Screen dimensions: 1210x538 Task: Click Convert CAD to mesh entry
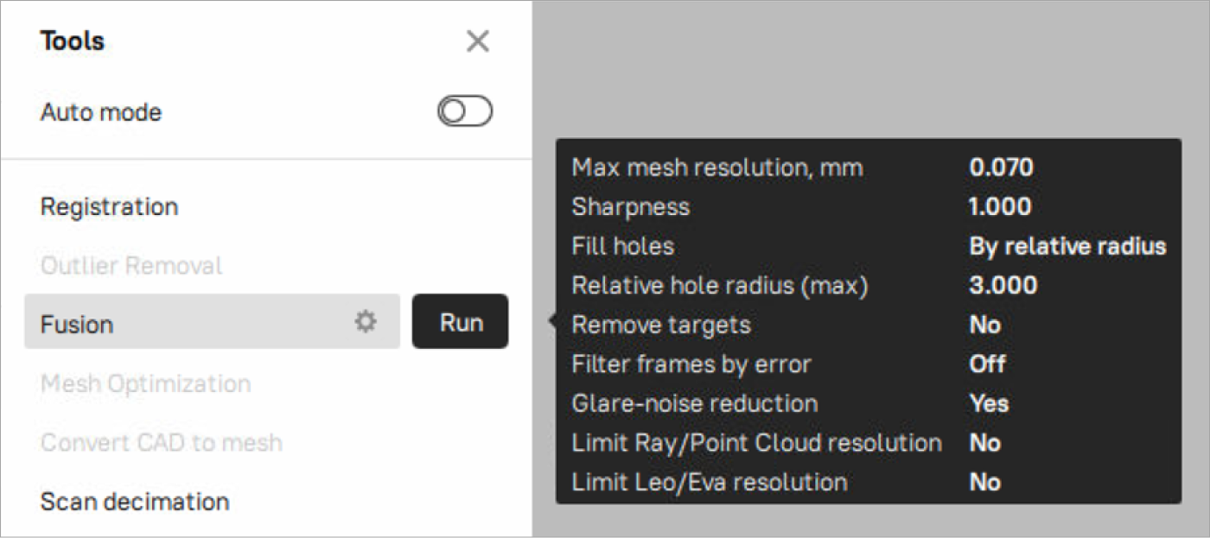coord(161,443)
